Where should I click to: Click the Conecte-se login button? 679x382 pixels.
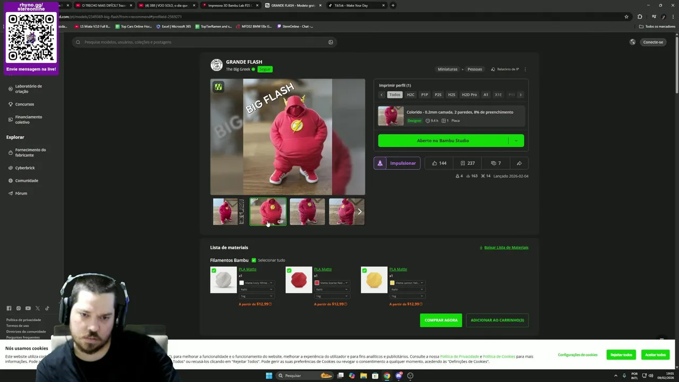[x=653, y=42]
